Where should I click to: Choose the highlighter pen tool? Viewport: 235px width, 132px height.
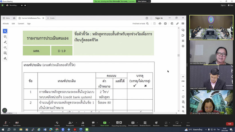pos(5,42)
